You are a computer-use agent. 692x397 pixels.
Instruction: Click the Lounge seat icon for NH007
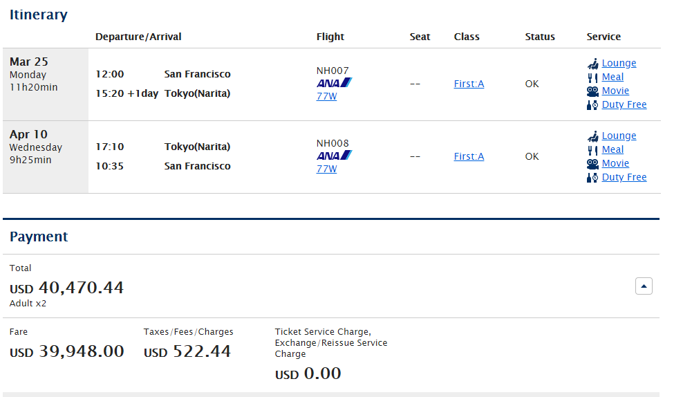coord(592,64)
